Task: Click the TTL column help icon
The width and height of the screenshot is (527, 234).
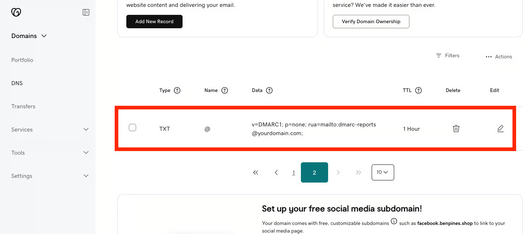Action: 418,90
